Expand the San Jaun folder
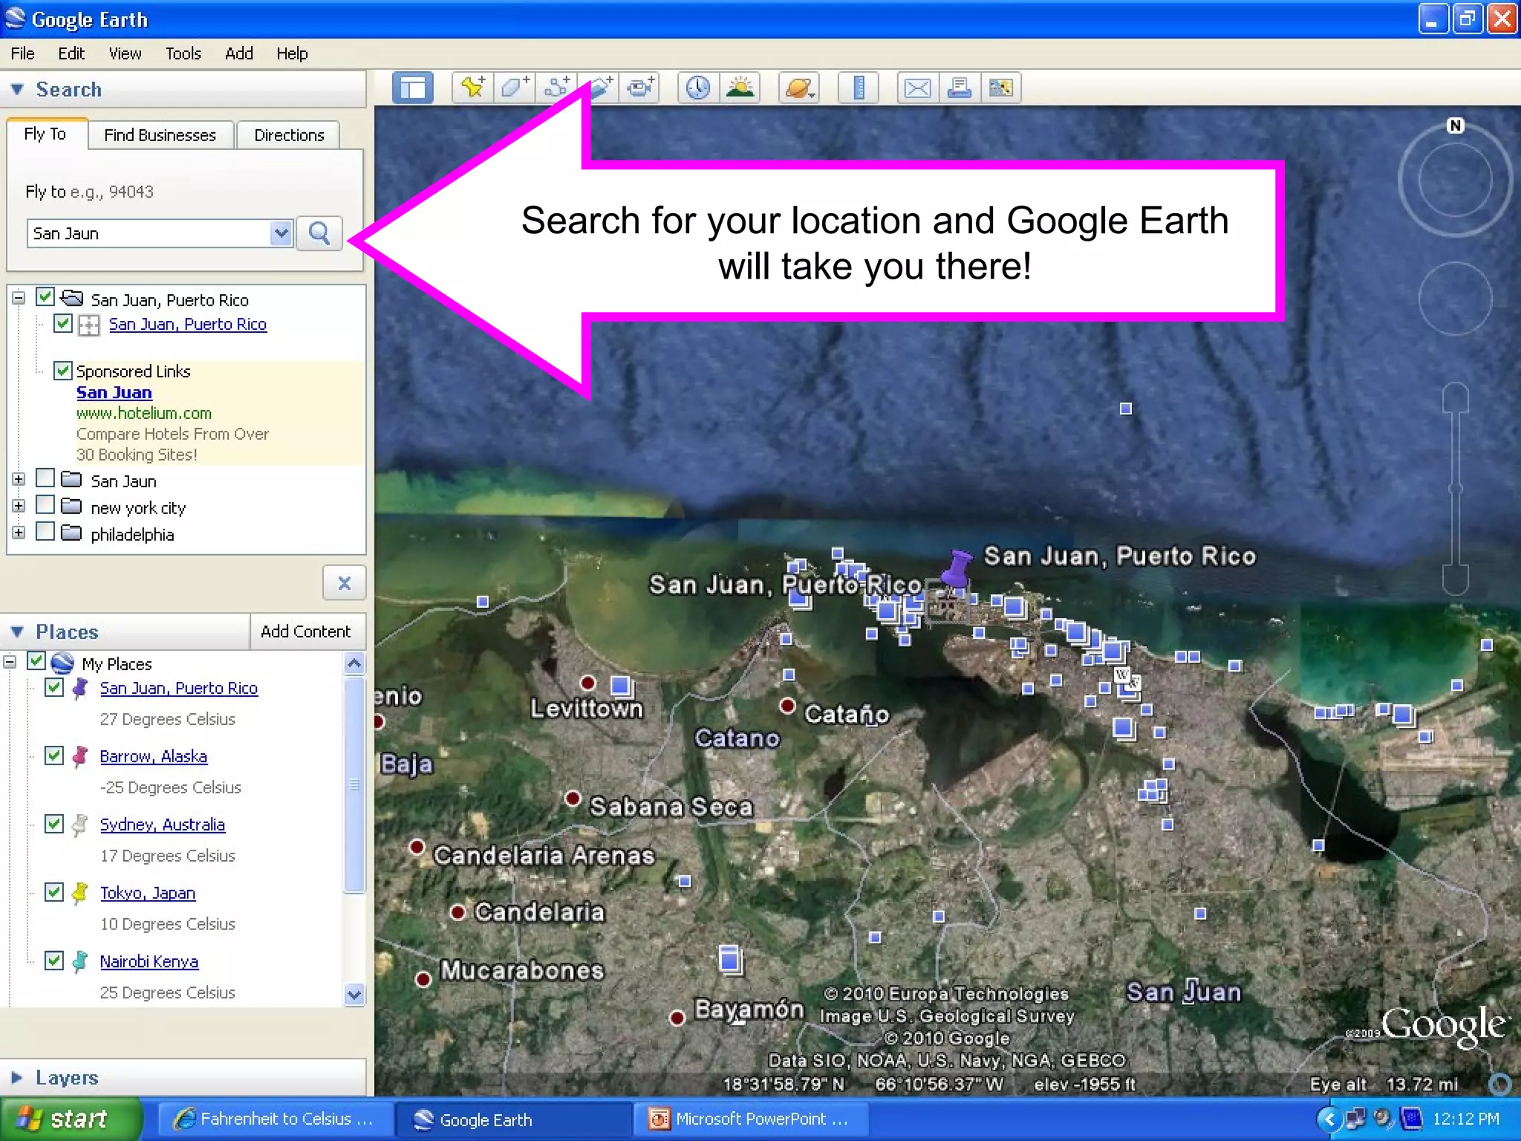Viewport: 1521px width, 1141px height. coord(19,480)
